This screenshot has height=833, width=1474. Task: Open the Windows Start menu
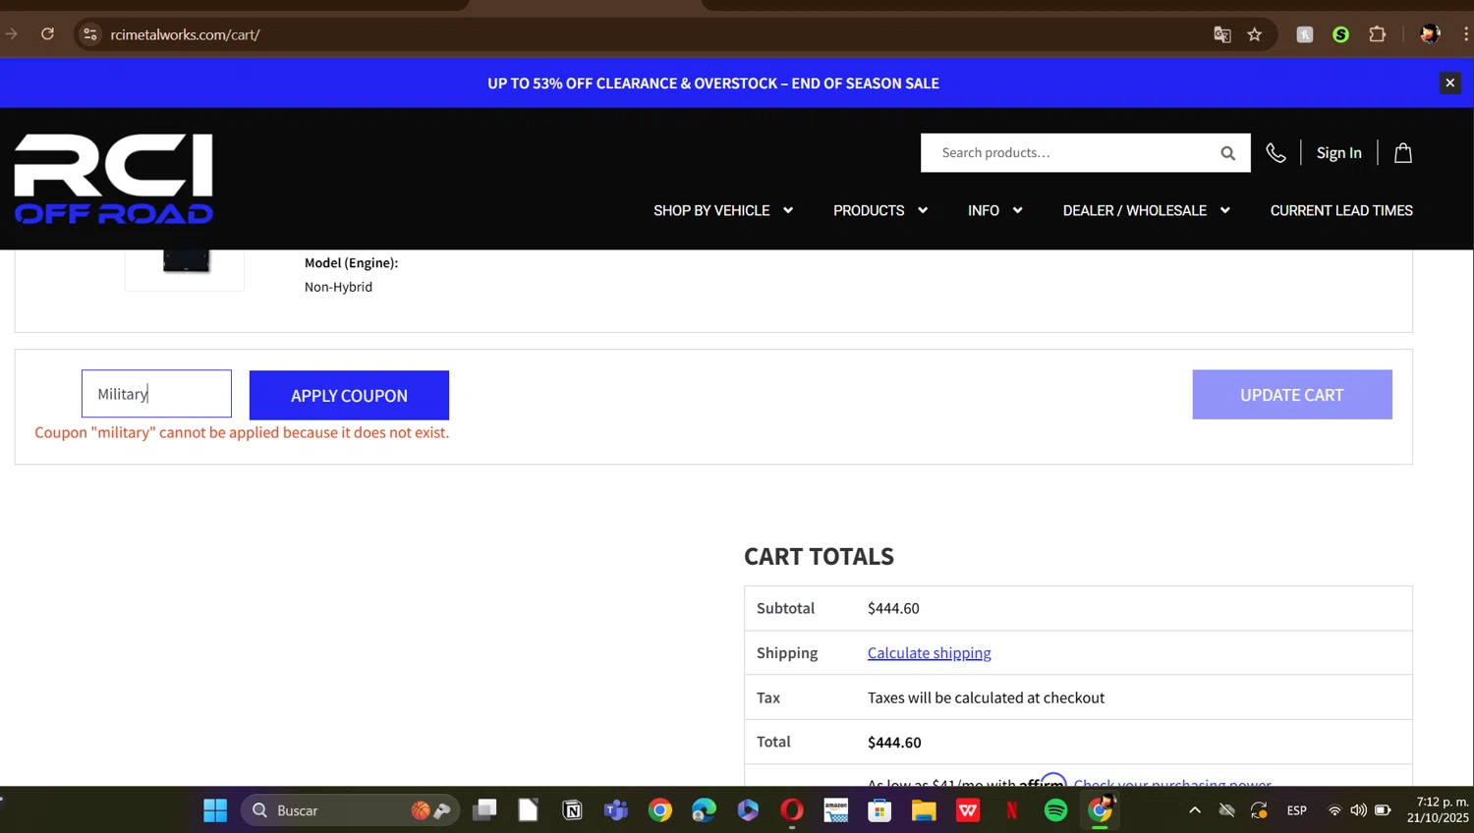pyautogui.click(x=215, y=810)
